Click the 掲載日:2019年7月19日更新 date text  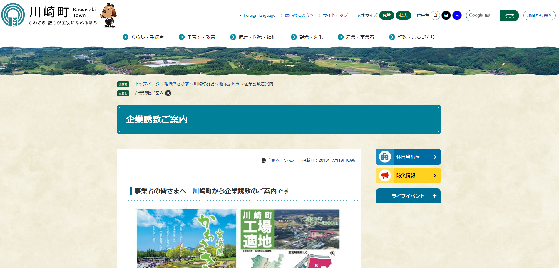(329, 160)
